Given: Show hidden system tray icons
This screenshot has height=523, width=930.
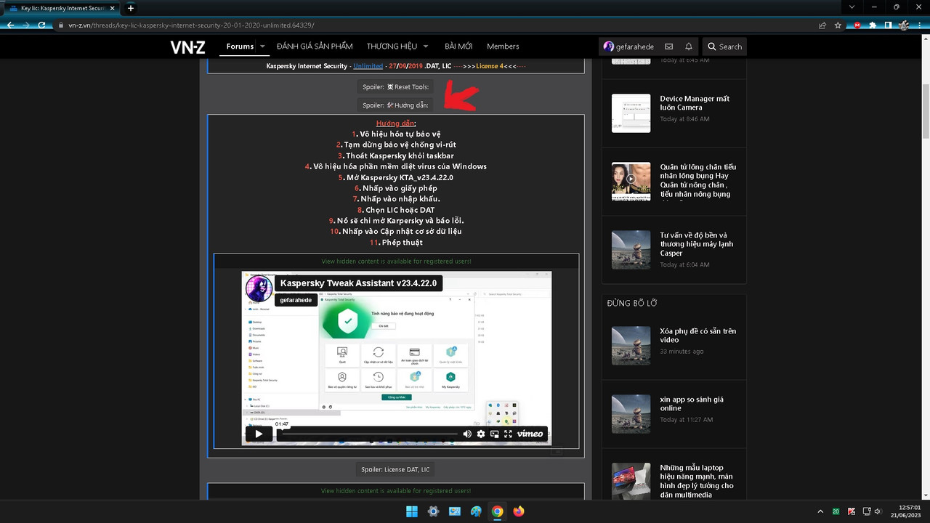Looking at the screenshot, I should (x=820, y=511).
